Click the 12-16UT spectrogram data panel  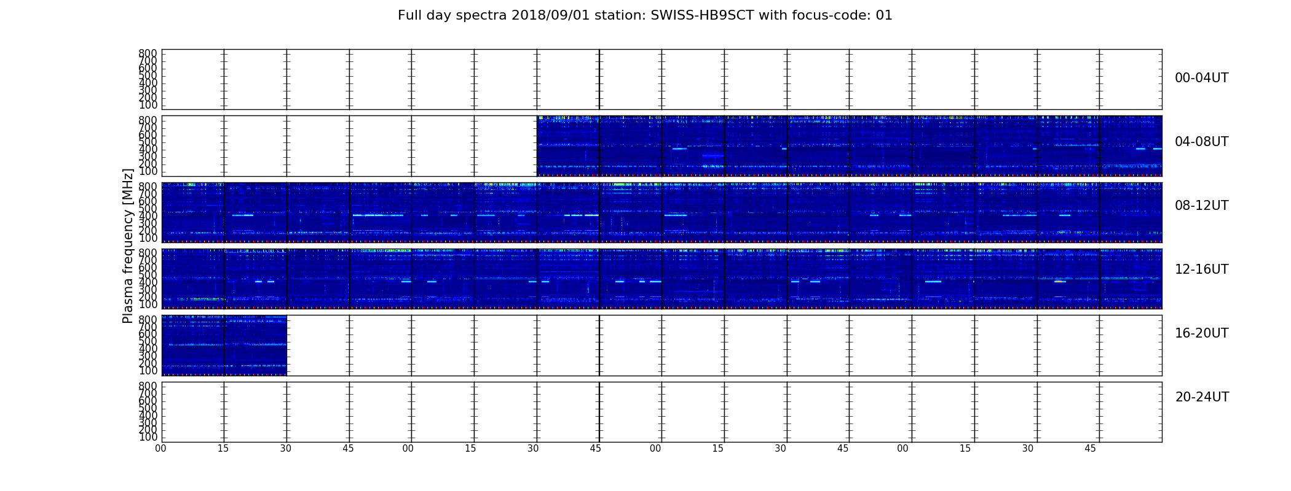661,279
